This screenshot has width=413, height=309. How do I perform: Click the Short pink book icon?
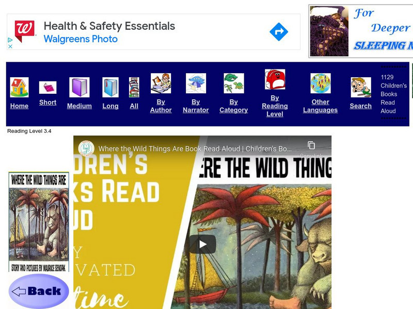(x=47, y=88)
